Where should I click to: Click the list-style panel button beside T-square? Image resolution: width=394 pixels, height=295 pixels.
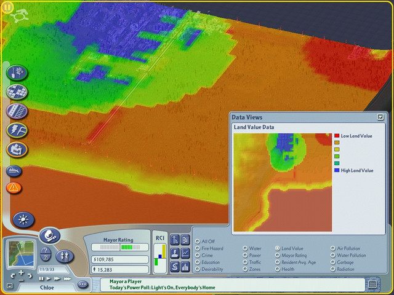[x=185, y=240]
